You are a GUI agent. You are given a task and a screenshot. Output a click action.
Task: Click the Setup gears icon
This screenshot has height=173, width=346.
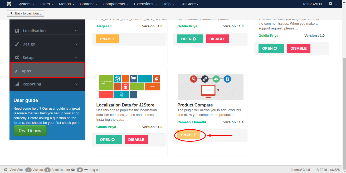[17, 58]
